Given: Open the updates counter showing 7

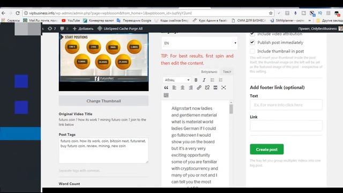Looking at the screenshot, I should (52, 28).
